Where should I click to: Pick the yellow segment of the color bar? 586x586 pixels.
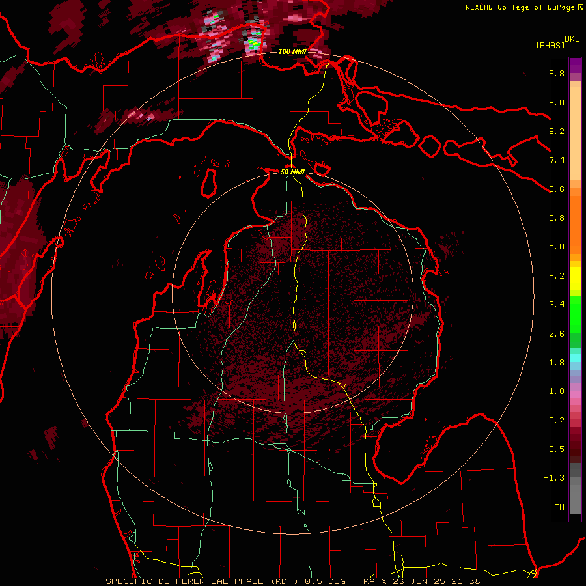point(575,279)
